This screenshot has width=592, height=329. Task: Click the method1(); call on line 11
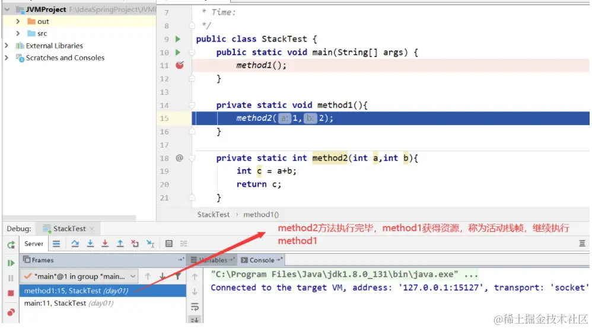click(261, 65)
